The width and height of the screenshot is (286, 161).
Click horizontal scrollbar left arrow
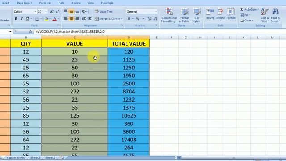tap(179, 157)
